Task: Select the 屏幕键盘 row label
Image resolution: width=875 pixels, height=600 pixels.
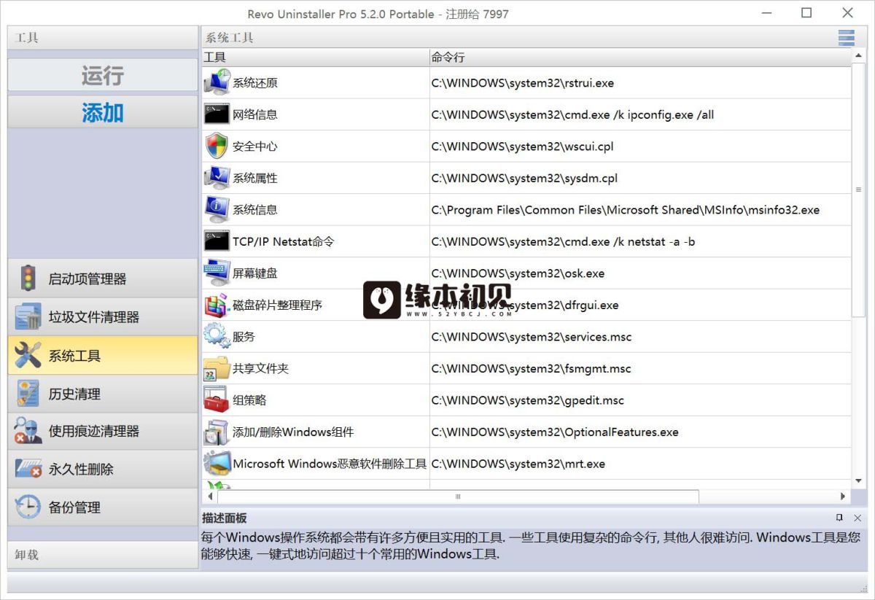Action: 254,273
